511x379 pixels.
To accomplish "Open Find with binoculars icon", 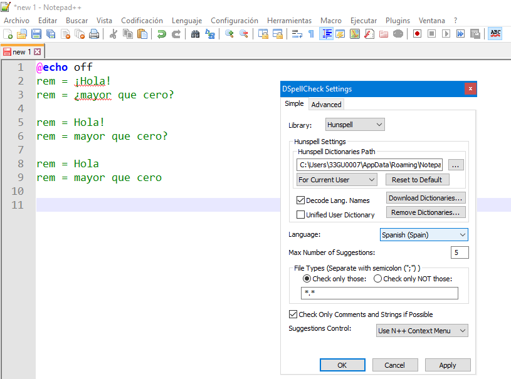I will (195, 34).
